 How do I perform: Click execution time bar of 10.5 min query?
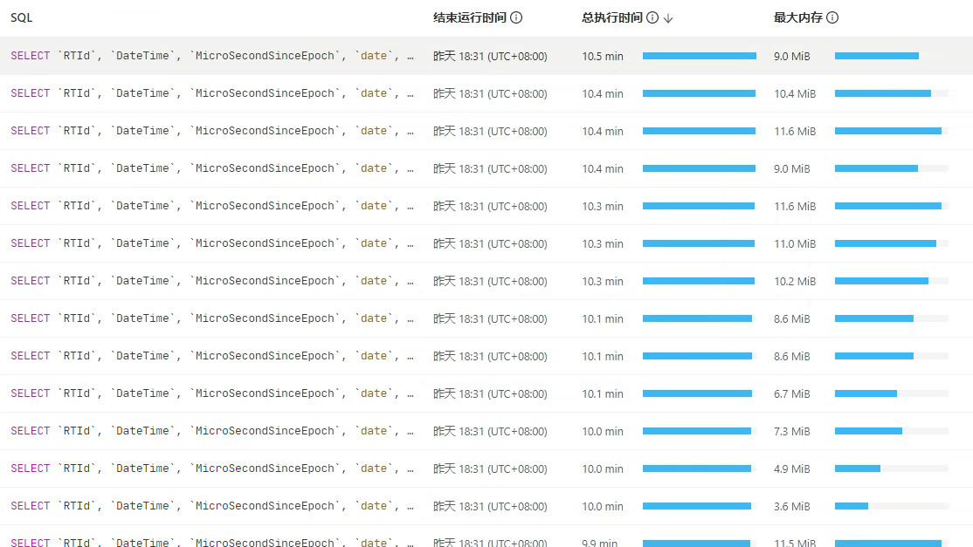point(699,56)
